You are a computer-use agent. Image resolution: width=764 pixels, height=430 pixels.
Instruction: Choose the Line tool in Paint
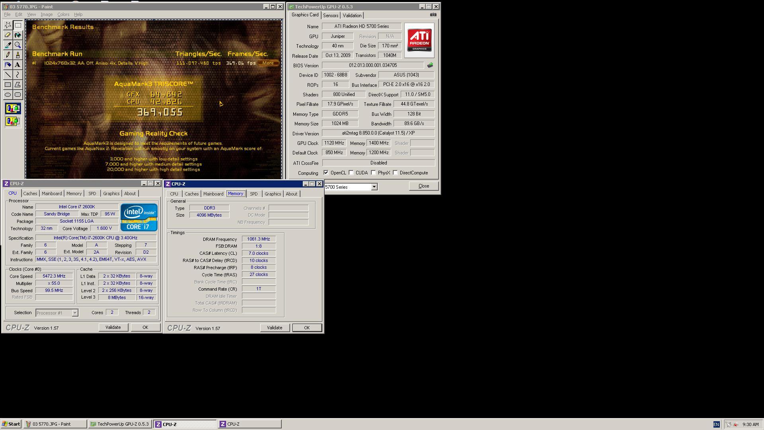click(x=8, y=75)
